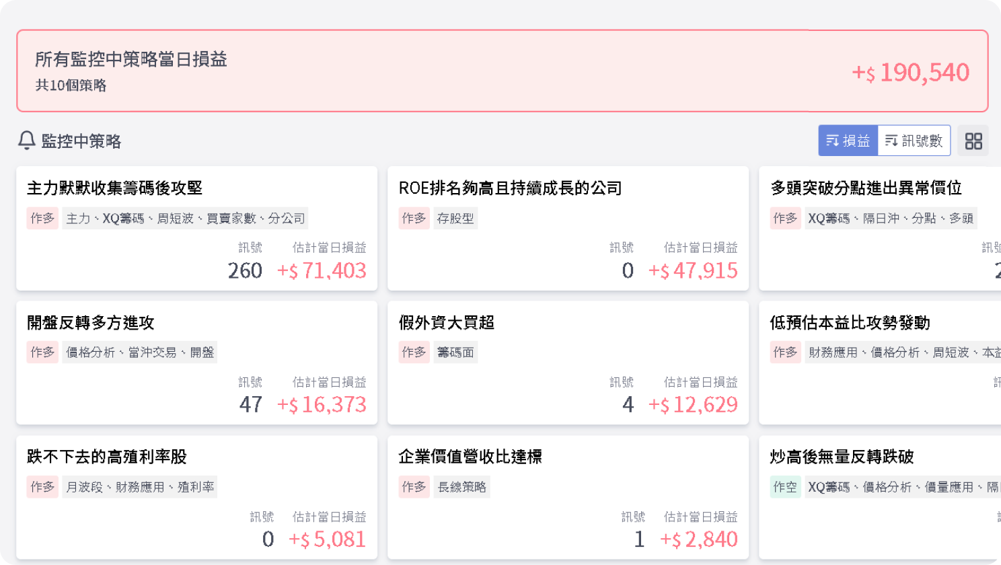Click the 籌碼面 tag

click(455, 352)
